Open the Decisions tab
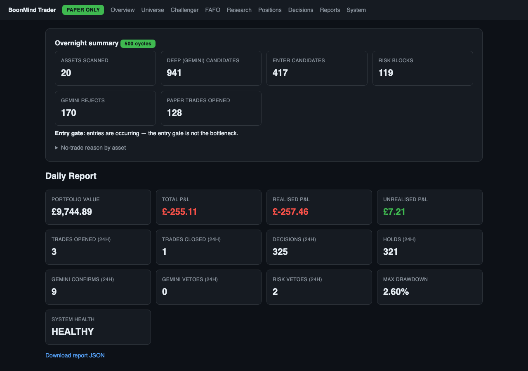528x371 pixels. 301,10
